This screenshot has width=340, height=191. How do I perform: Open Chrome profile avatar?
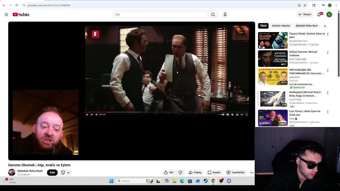tap(330, 5)
